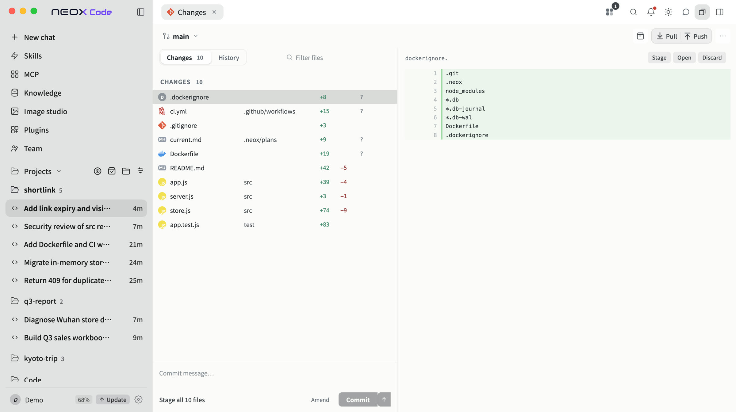
Task: Toggle the left sidebar panel icon
Action: point(140,12)
